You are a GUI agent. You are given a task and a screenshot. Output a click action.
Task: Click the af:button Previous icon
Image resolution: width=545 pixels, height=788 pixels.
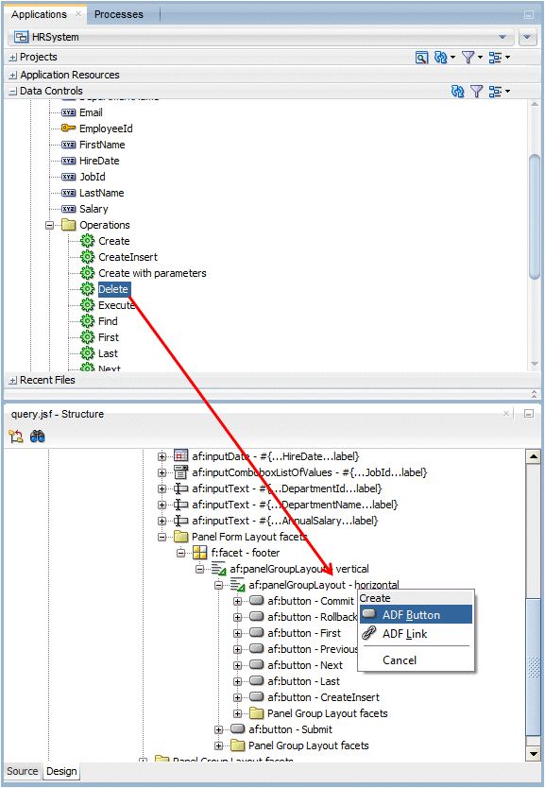pyautogui.click(x=257, y=649)
